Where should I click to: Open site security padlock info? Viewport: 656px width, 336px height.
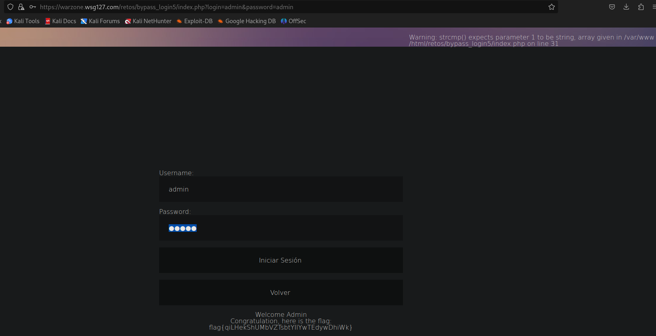tap(21, 7)
